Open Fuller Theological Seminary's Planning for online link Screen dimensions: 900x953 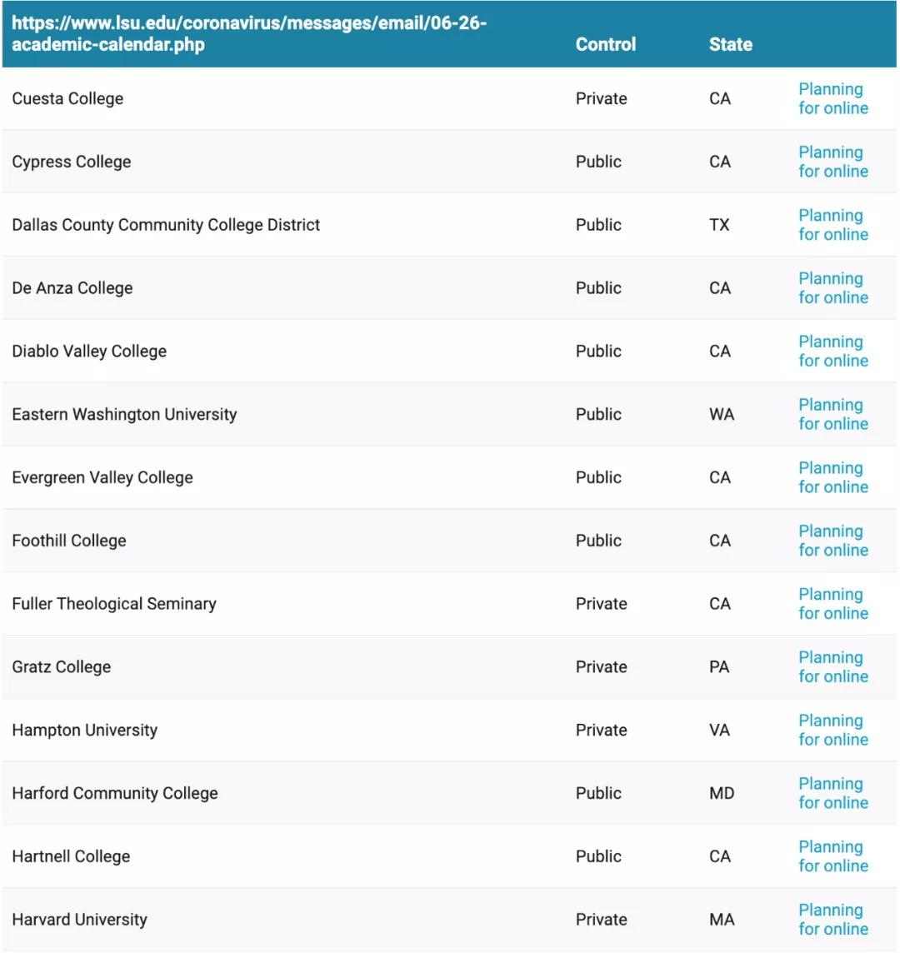(x=832, y=604)
